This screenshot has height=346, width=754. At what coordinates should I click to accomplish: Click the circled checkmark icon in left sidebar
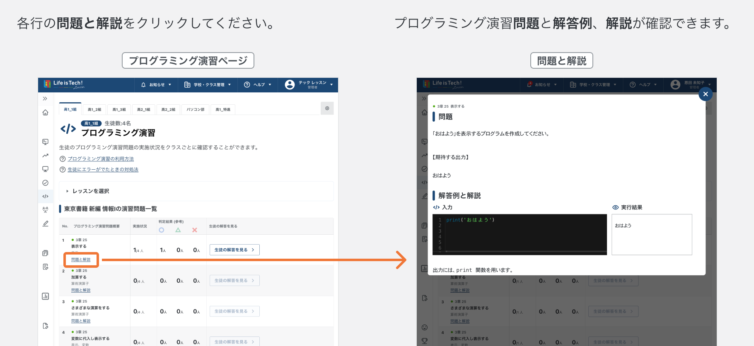pyautogui.click(x=46, y=183)
